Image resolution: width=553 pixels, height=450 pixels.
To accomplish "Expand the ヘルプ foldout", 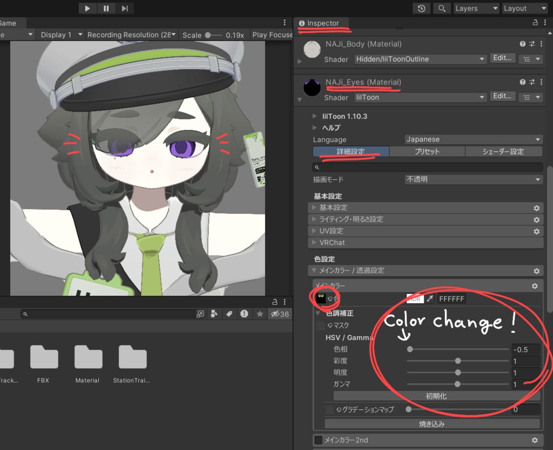I will click(x=315, y=127).
